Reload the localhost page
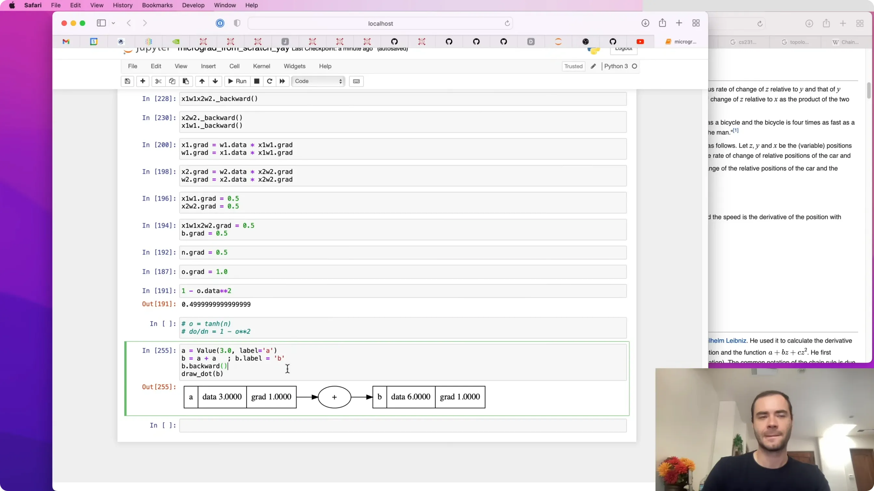This screenshot has width=874, height=491. click(x=507, y=23)
